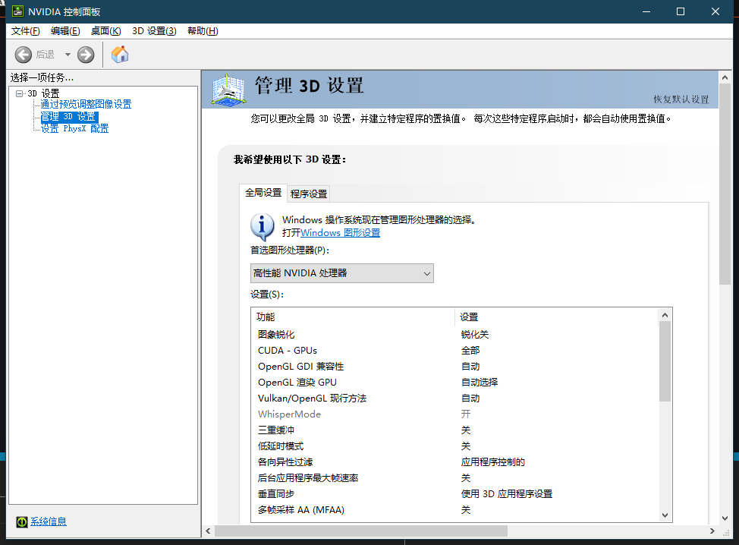Click the 设置 column header
The height and width of the screenshot is (545, 739).
click(x=556, y=317)
